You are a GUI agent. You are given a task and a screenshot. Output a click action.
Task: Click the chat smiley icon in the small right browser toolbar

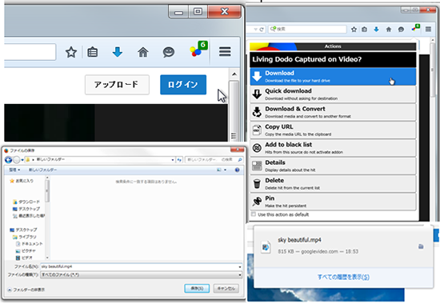point(401,29)
